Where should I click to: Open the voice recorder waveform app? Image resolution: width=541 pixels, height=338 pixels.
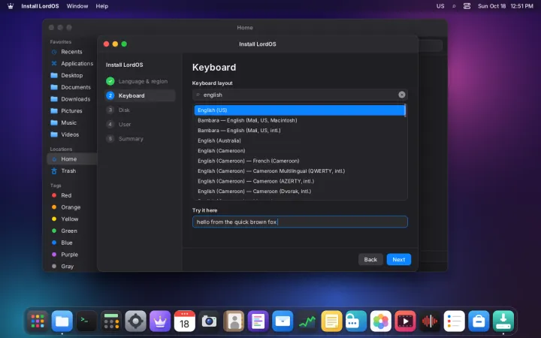pyautogui.click(x=430, y=321)
